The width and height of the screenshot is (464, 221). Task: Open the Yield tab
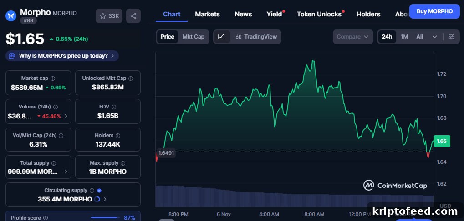(x=274, y=14)
